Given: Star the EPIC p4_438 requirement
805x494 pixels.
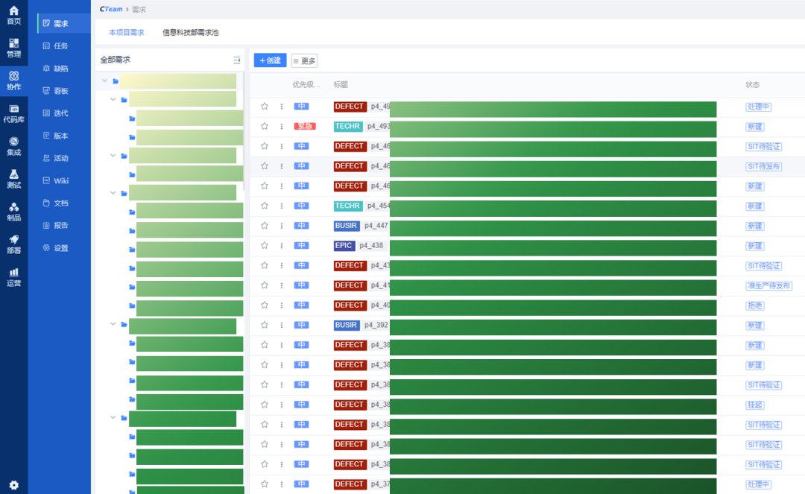Looking at the screenshot, I should 265,246.
